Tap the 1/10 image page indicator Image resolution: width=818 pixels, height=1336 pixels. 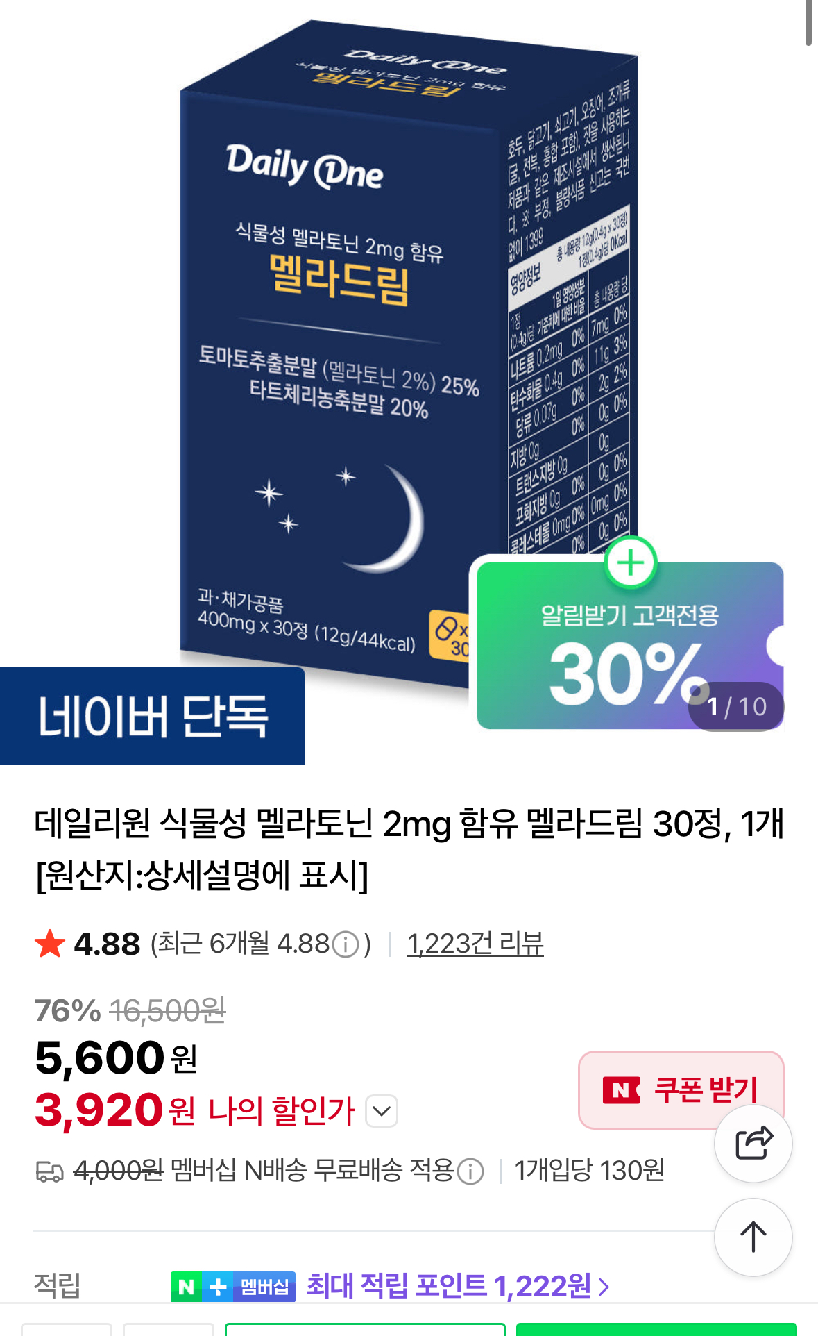click(736, 706)
